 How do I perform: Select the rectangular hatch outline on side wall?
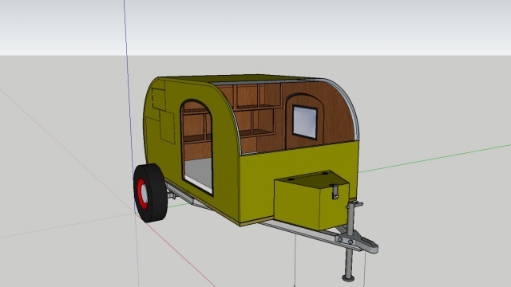(x=167, y=128)
